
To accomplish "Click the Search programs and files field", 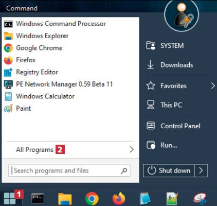I will [69, 170].
